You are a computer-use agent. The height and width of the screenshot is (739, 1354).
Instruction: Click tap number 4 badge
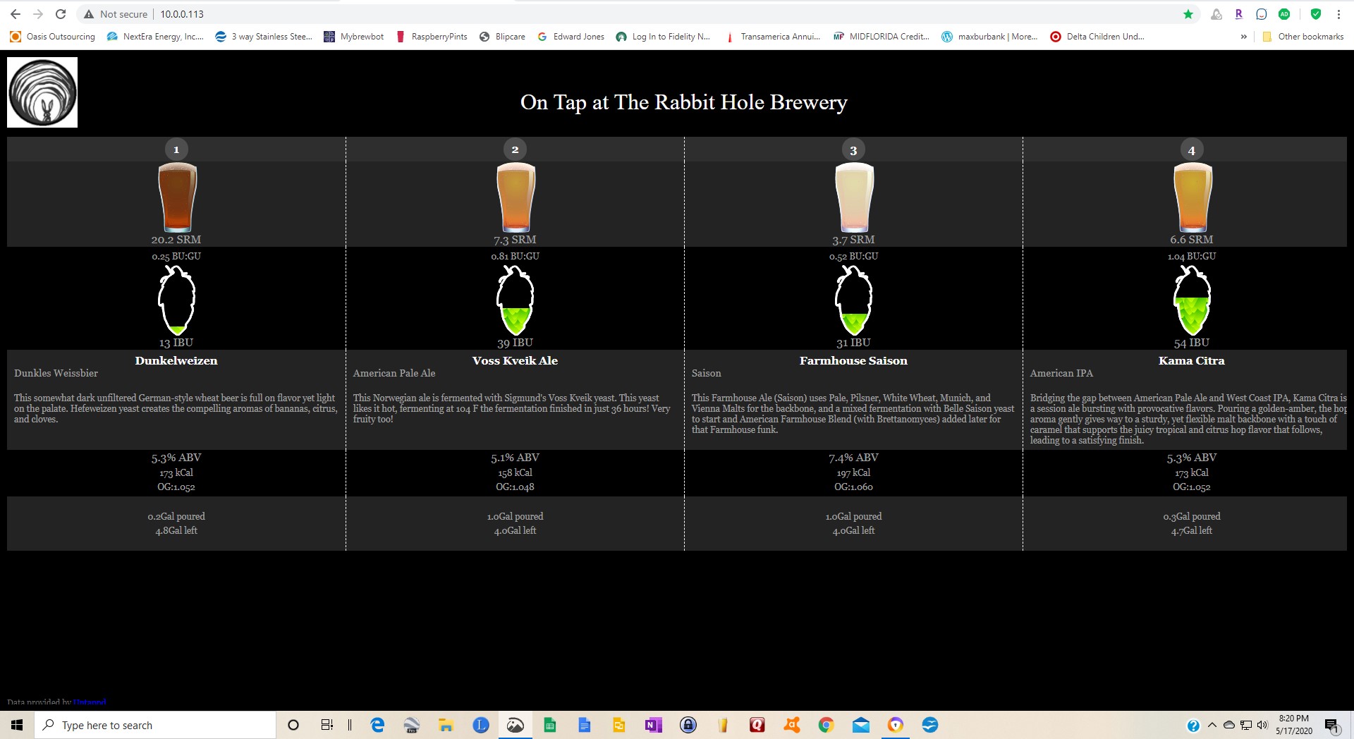pyautogui.click(x=1192, y=150)
